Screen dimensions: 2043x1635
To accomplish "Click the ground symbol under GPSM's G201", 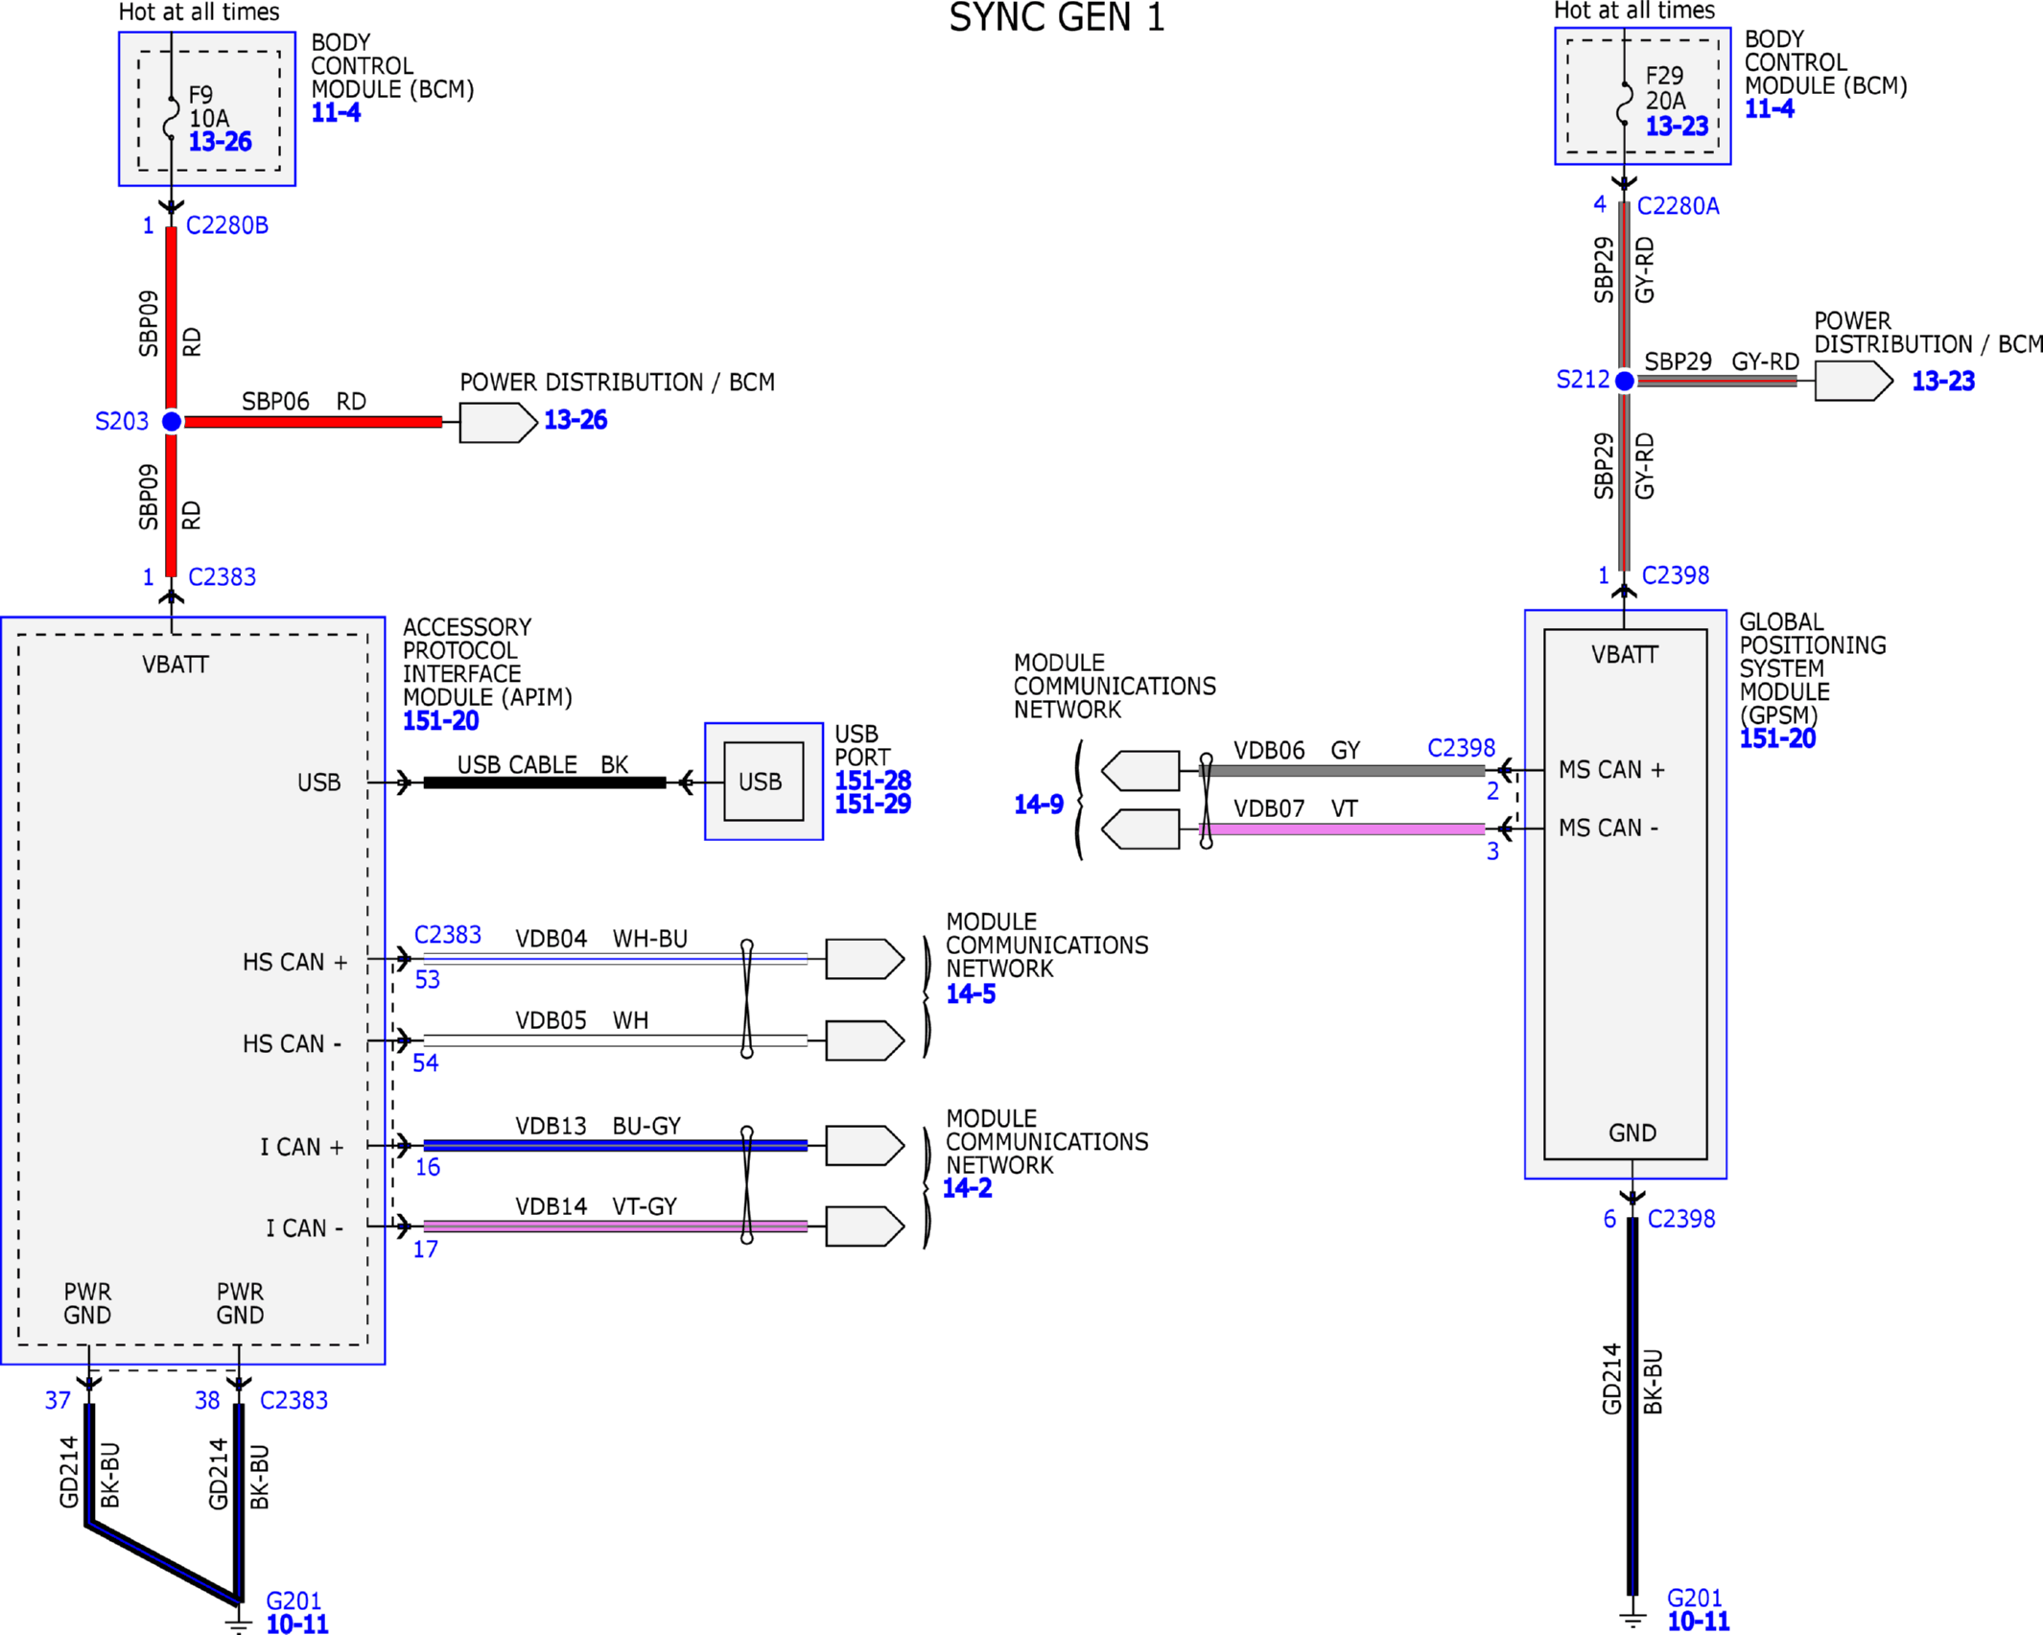I will pyautogui.click(x=1632, y=1619).
